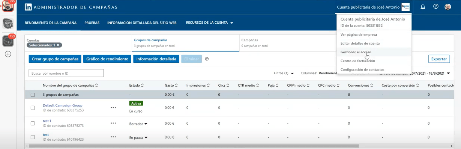The image size is (461, 149).
Task: Open the date range 20/7/2021 - 18/8/2021 dropdown
Action: [x=429, y=73]
